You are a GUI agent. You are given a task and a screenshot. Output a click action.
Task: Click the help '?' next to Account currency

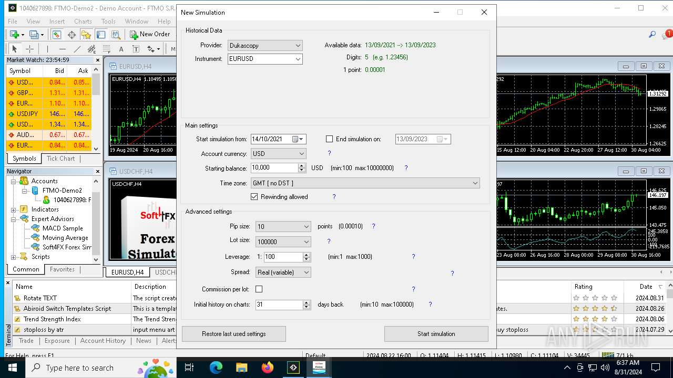tap(330, 153)
